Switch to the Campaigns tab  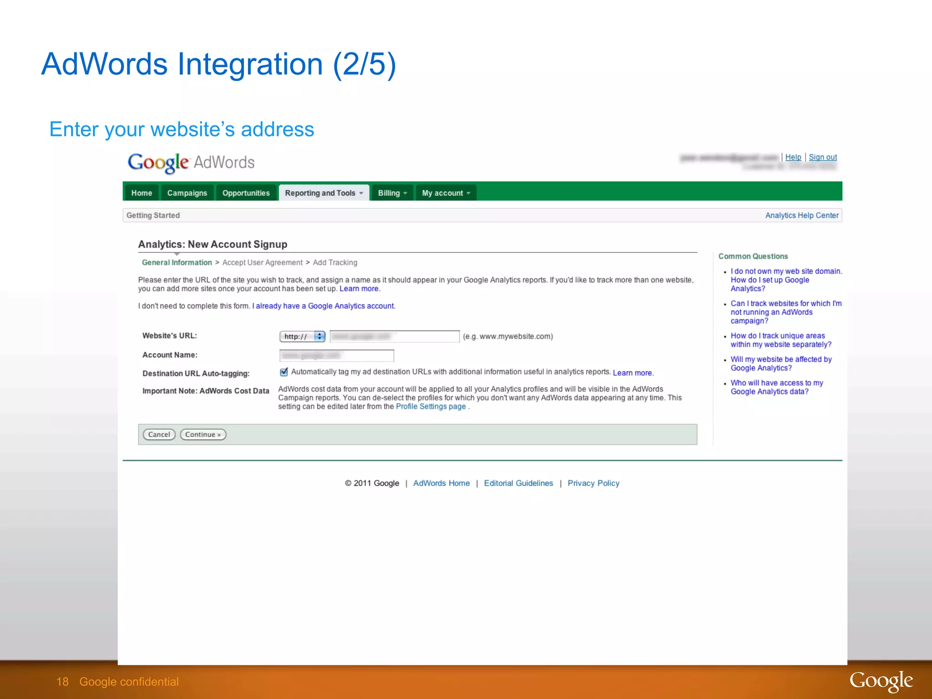tap(187, 193)
